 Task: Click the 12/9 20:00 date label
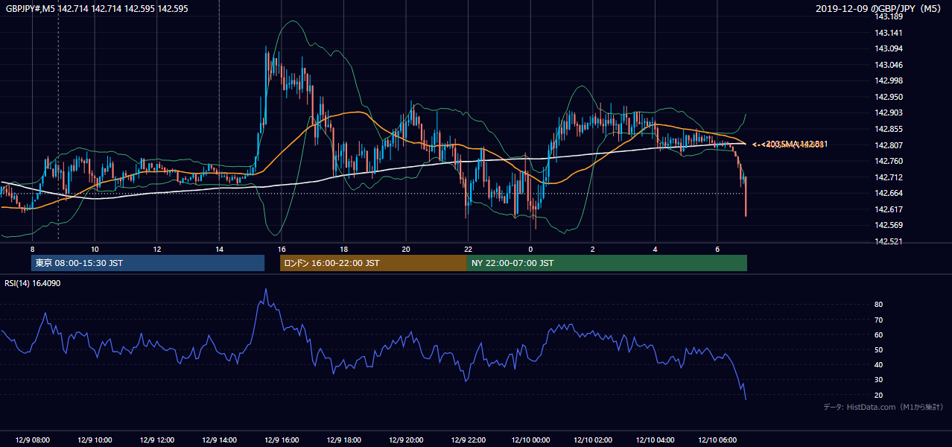pos(406,440)
